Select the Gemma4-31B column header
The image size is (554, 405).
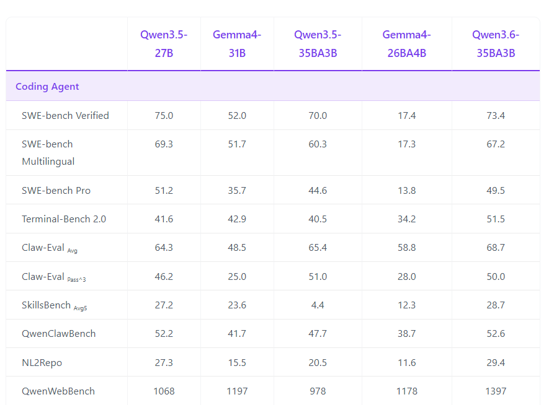(x=237, y=44)
